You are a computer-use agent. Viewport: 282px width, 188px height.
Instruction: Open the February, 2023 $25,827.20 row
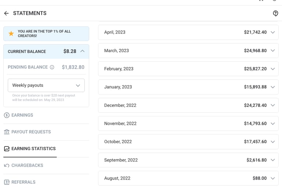click(x=188, y=69)
